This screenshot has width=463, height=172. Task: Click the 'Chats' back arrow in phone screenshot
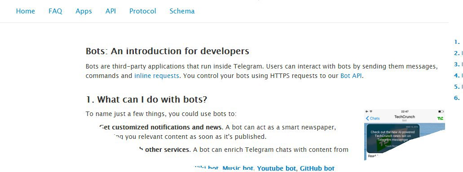(x=373, y=118)
